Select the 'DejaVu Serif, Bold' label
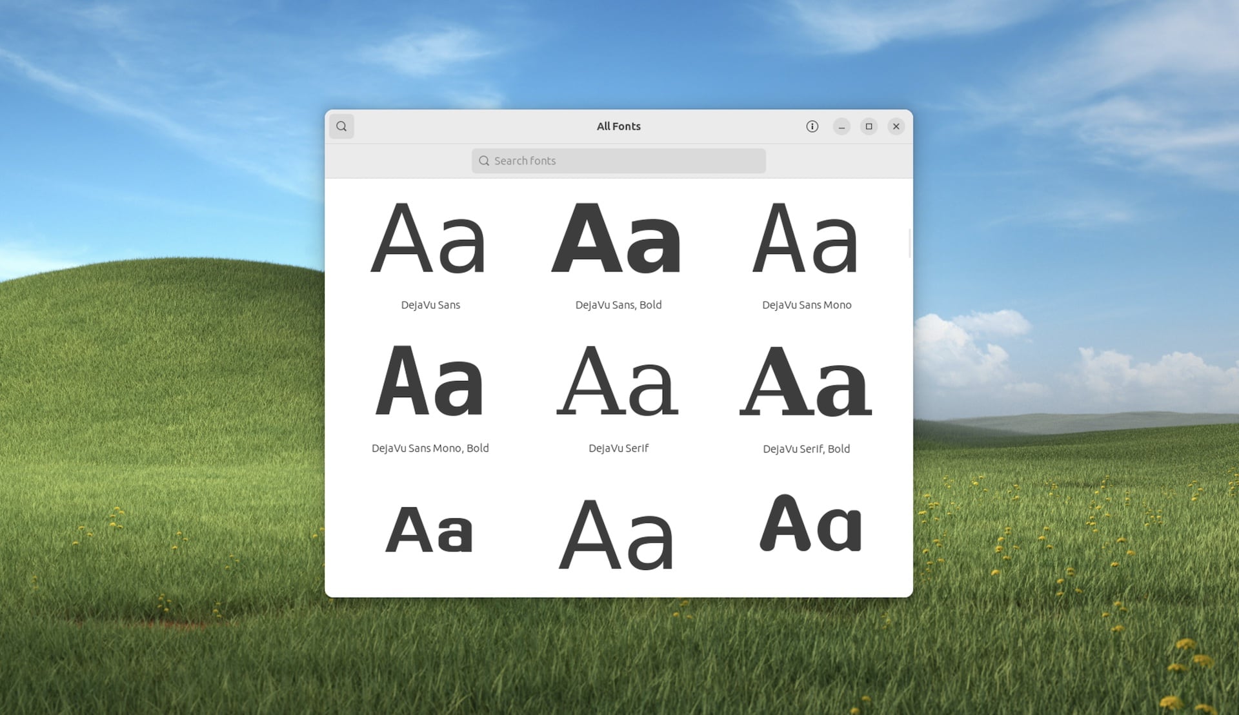The width and height of the screenshot is (1239, 715). coord(806,449)
